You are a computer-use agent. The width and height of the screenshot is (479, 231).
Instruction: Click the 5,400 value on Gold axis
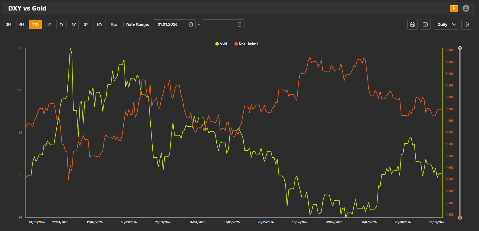point(450,50)
